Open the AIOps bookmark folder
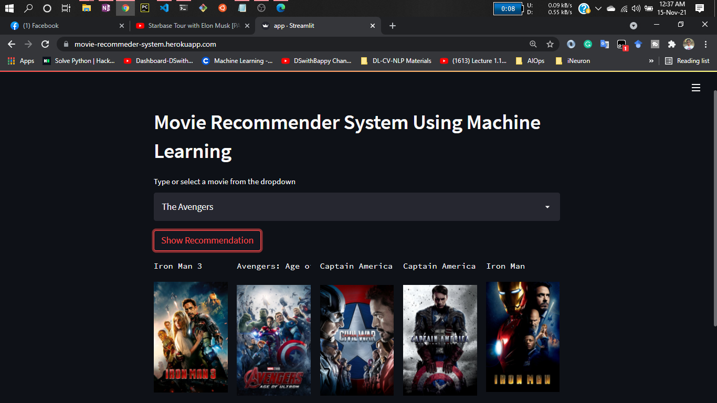Image resolution: width=717 pixels, height=403 pixels. 530,61
